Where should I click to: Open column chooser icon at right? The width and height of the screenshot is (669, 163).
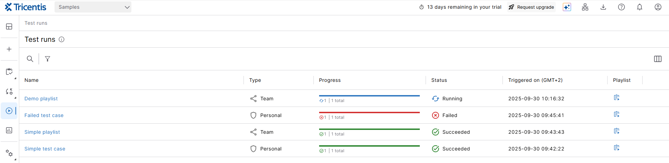click(657, 59)
